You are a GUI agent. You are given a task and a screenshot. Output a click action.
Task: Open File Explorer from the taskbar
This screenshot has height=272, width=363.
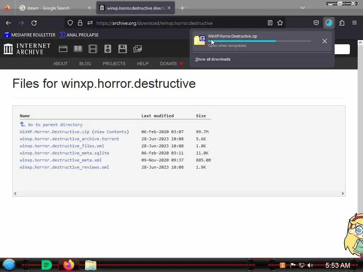tap(90, 265)
